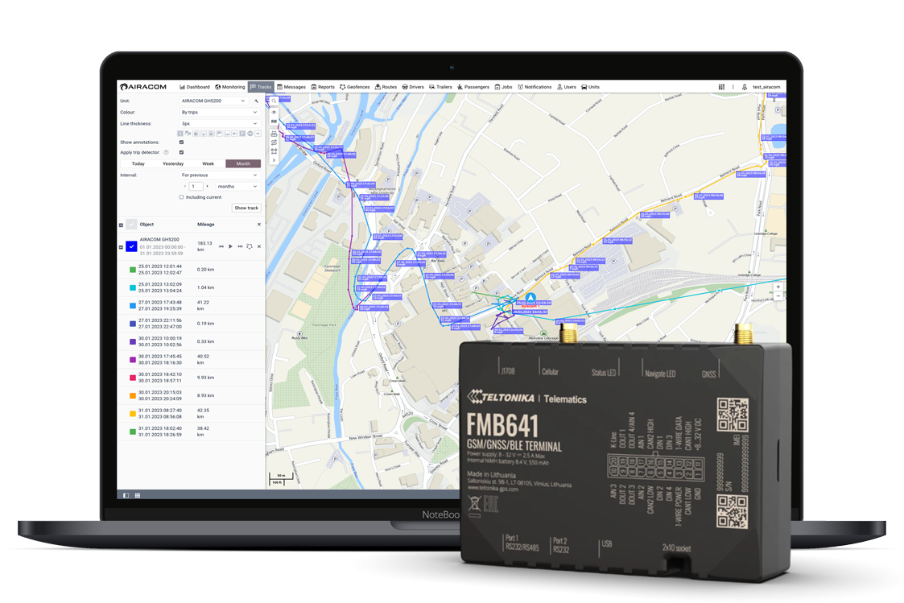Screen dimensions: 904x603
Task: Click the map tracks flag tool icon
Action: [x=274, y=122]
